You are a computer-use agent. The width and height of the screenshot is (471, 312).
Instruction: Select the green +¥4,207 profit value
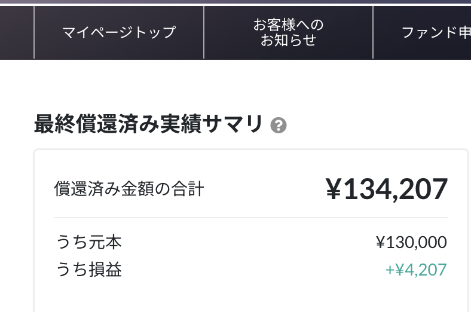(x=416, y=270)
